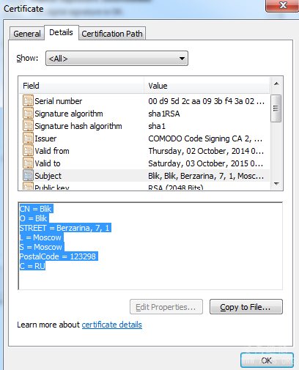Click the field list scrollbar thumb
Viewport: 299px width, 370px height.
tap(276, 108)
